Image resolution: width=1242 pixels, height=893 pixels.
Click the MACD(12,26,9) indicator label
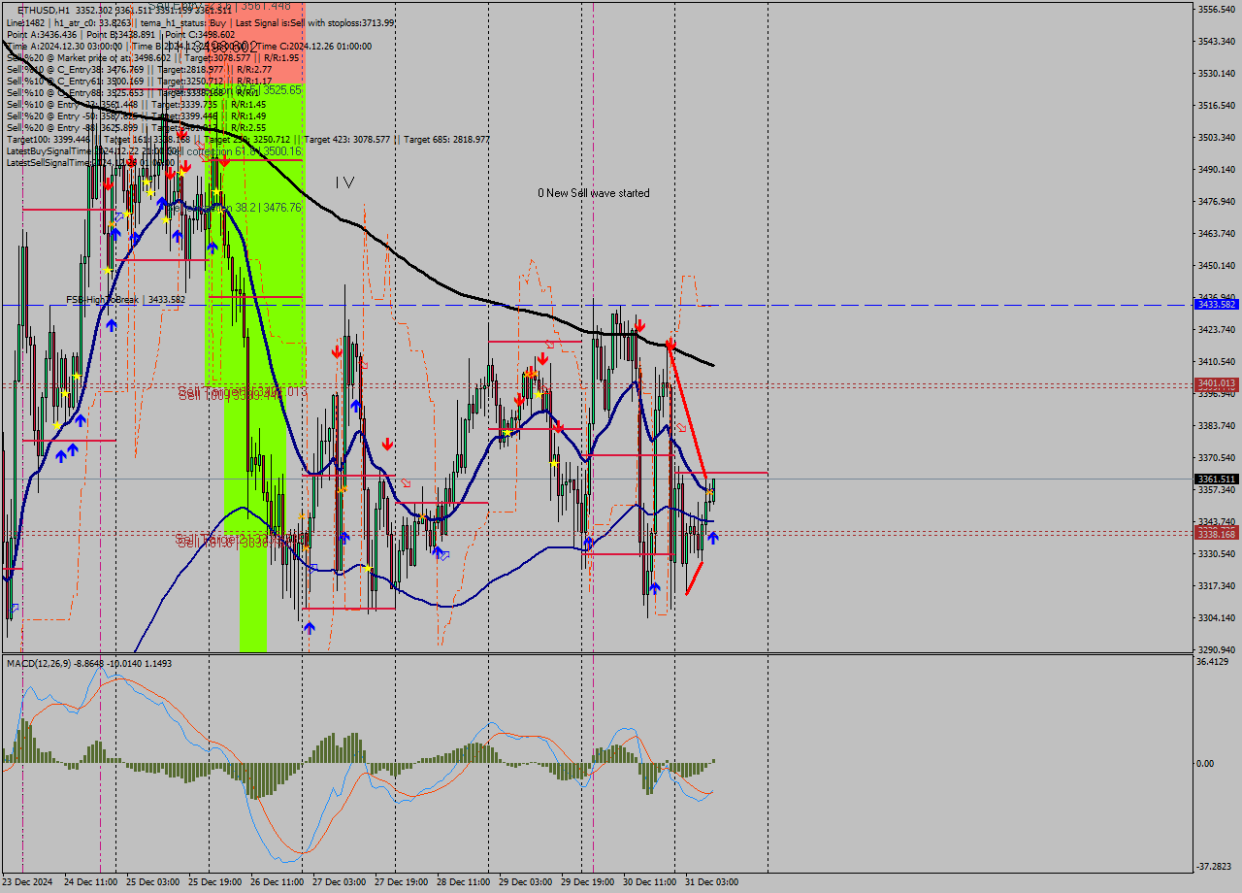(39, 663)
